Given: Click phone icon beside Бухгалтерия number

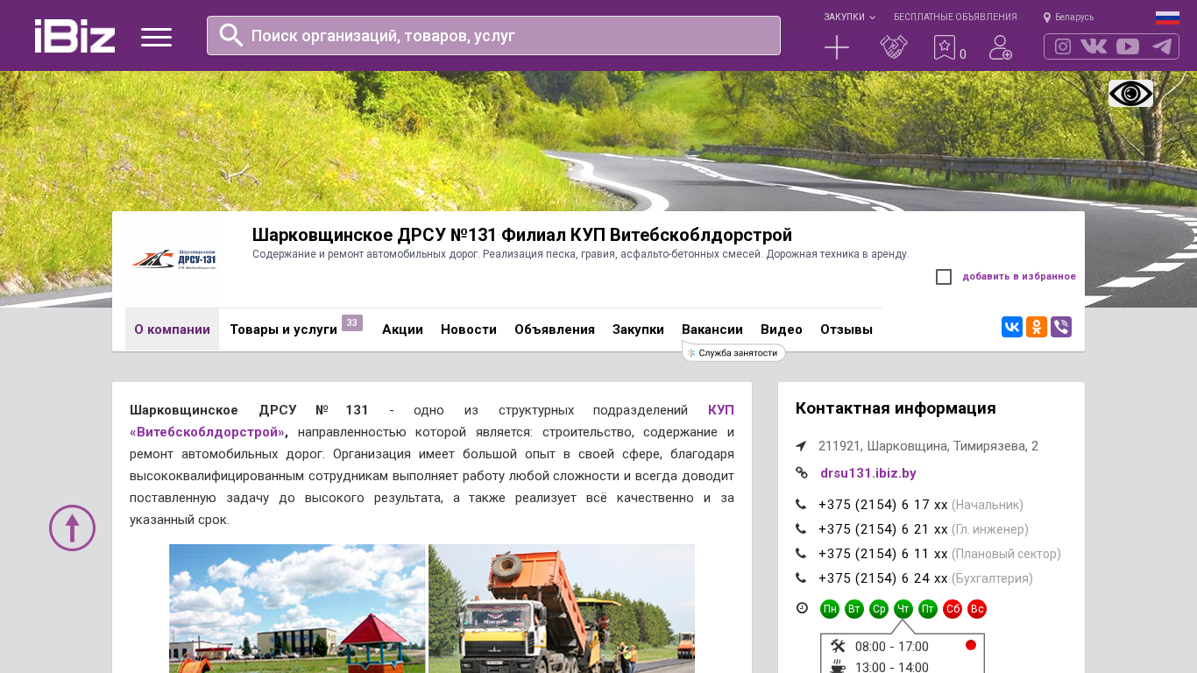Looking at the screenshot, I should point(801,578).
